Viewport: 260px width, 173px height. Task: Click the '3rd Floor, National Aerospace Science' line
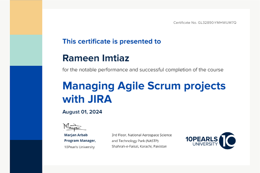[142, 135]
